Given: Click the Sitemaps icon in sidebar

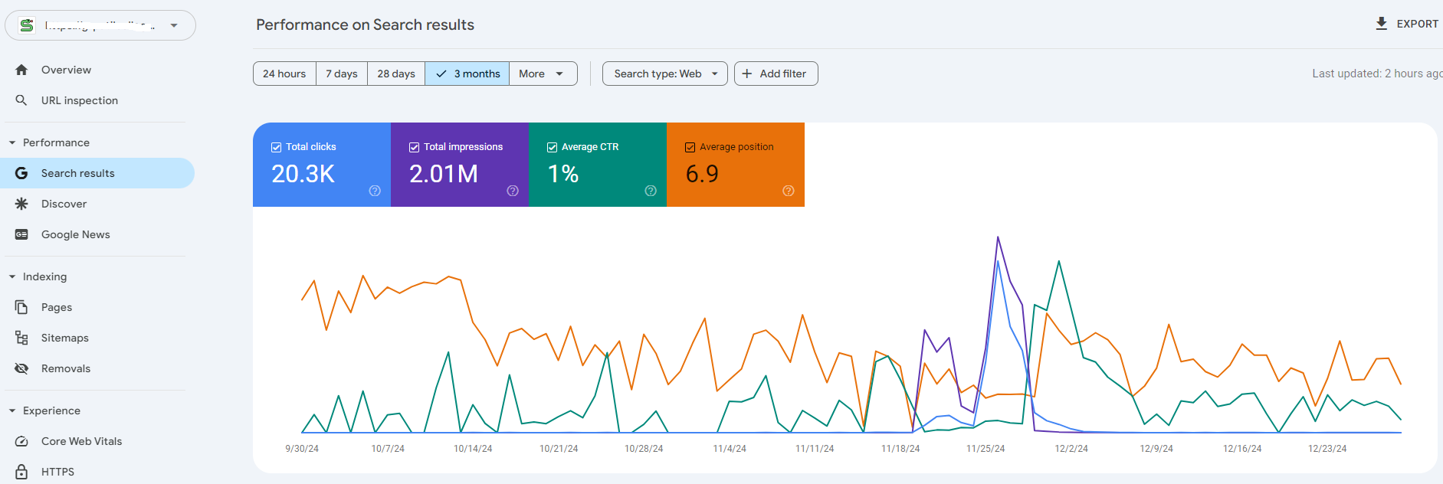Looking at the screenshot, I should pyautogui.click(x=21, y=338).
